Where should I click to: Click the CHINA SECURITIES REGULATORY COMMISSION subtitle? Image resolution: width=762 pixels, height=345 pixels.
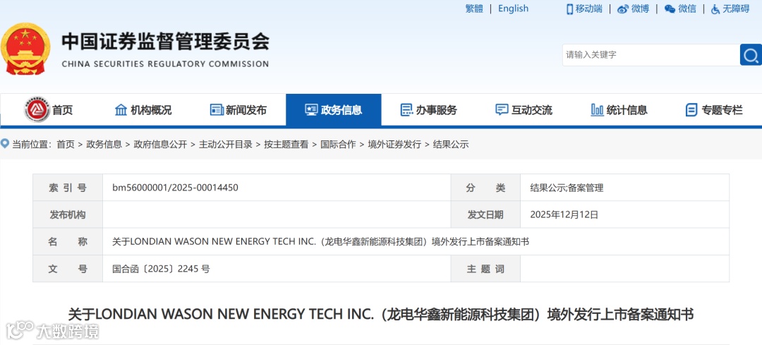click(x=165, y=63)
